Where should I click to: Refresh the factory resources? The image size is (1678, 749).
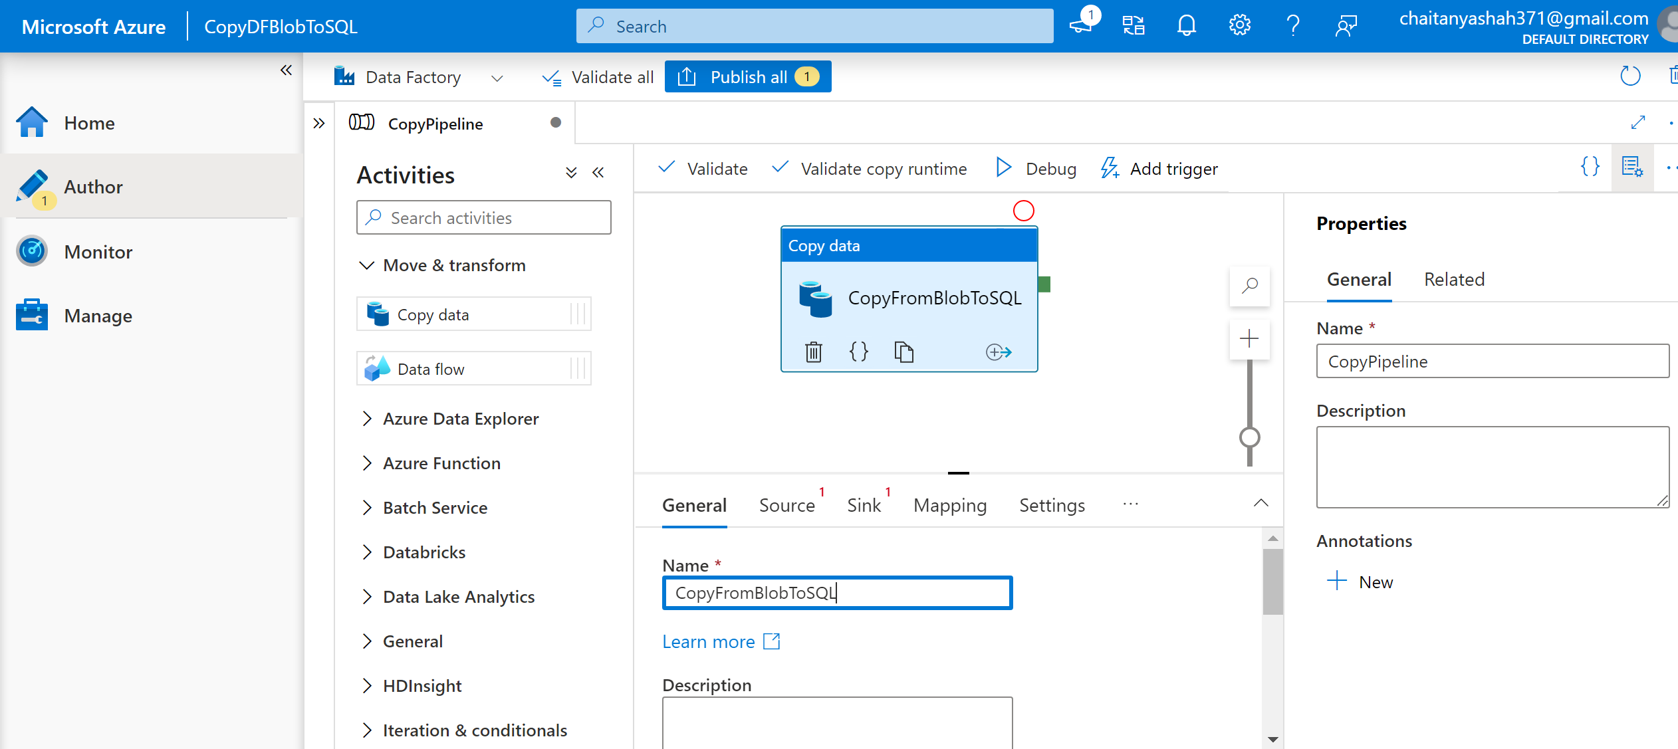click(x=1630, y=76)
